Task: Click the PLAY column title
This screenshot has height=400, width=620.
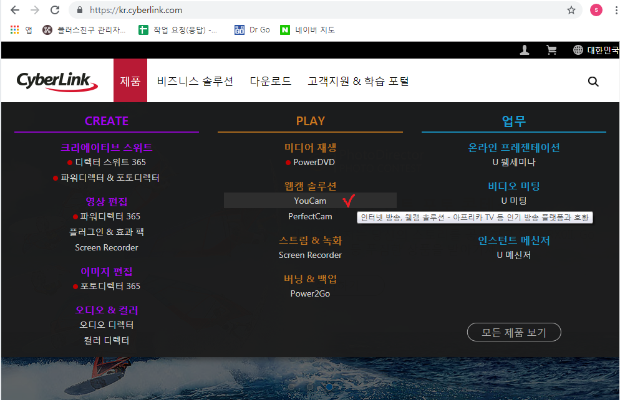Action: 311,121
